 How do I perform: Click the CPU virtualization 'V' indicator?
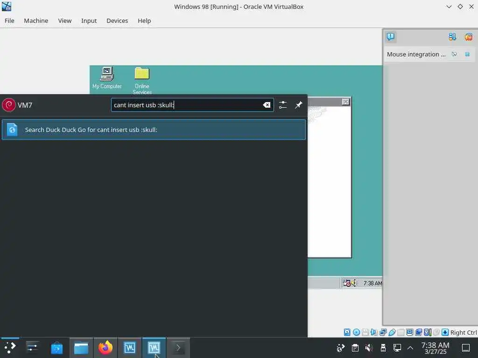click(428, 332)
